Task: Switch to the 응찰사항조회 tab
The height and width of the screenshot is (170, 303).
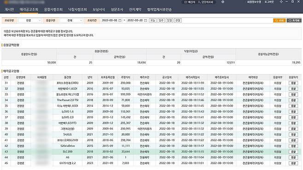Action: pyautogui.click(x=53, y=10)
